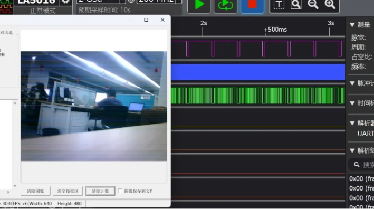Viewport: 374px width, 209px height.
Task: Click the 2s marker on the time ruler
Action: 204,23
